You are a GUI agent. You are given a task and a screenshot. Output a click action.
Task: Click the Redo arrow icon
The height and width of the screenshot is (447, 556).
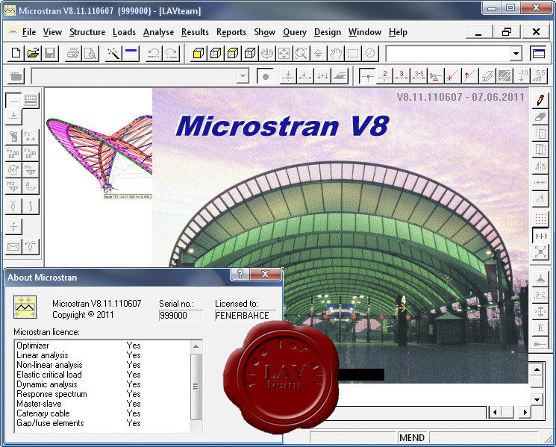coord(171,54)
